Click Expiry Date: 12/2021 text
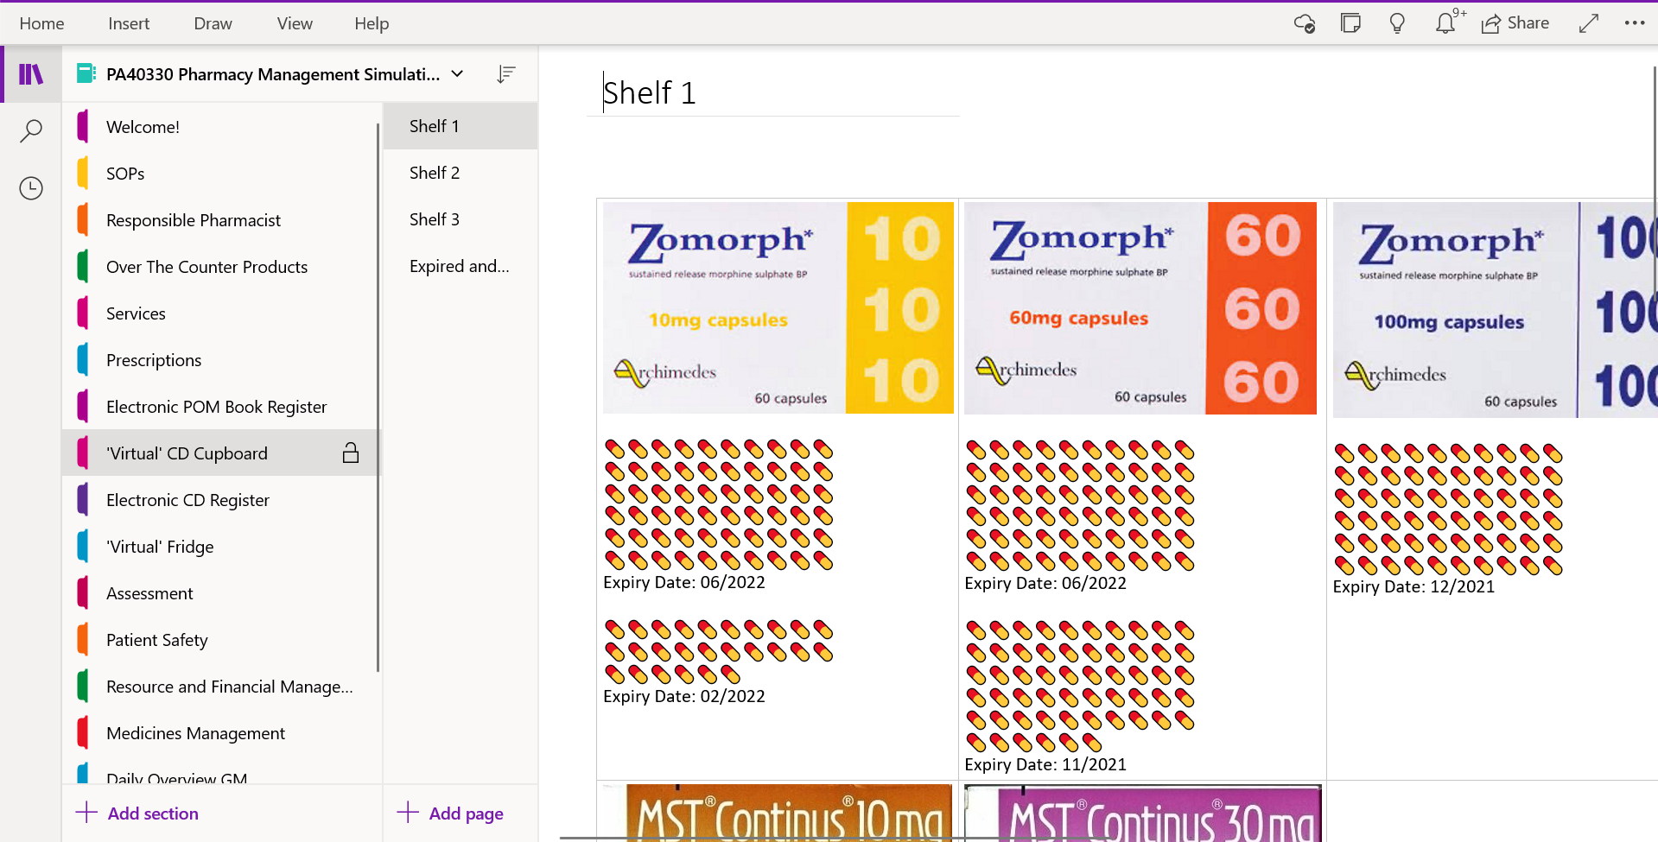The image size is (1658, 842). point(1413,586)
